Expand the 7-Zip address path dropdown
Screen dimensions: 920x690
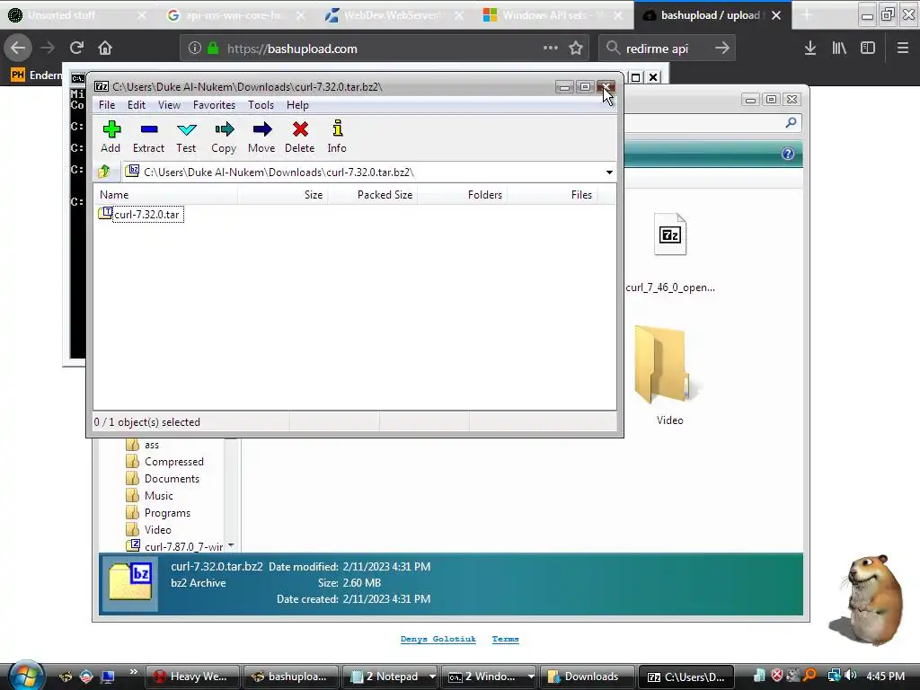point(609,172)
